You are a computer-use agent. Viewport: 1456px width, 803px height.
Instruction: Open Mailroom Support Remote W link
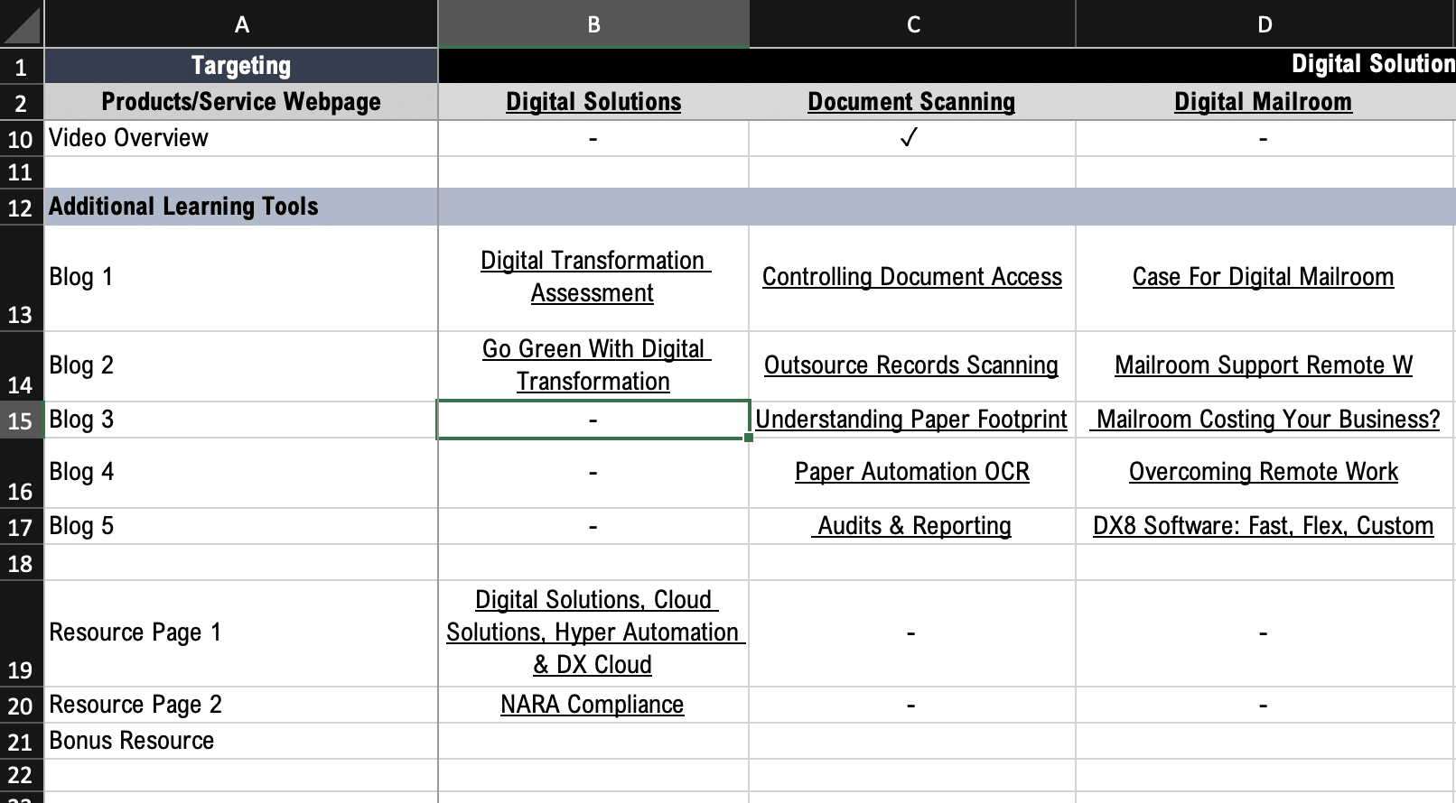click(x=1264, y=365)
